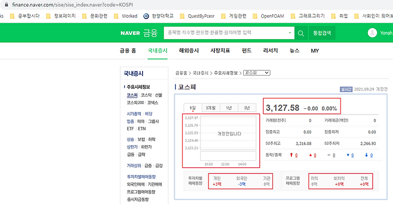The height and width of the screenshot is (205, 393).
Task: Select the 3년 chart tab
Action: tap(247, 108)
